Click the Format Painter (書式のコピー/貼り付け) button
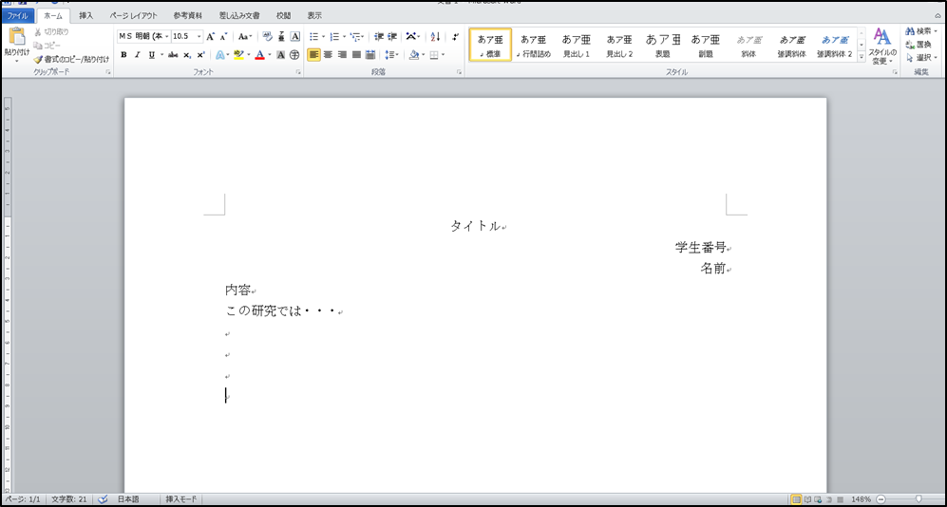Viewport: 947px width, 507px height. click(x=72, y=59)
